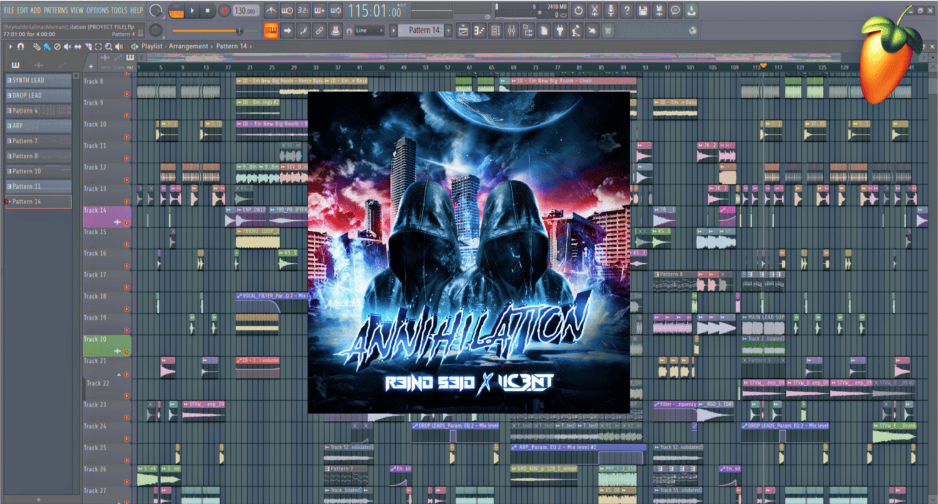Toggle typing keyboard to piano icon
938x504 pixels.
pyautogui.click(x=271, y=31)
